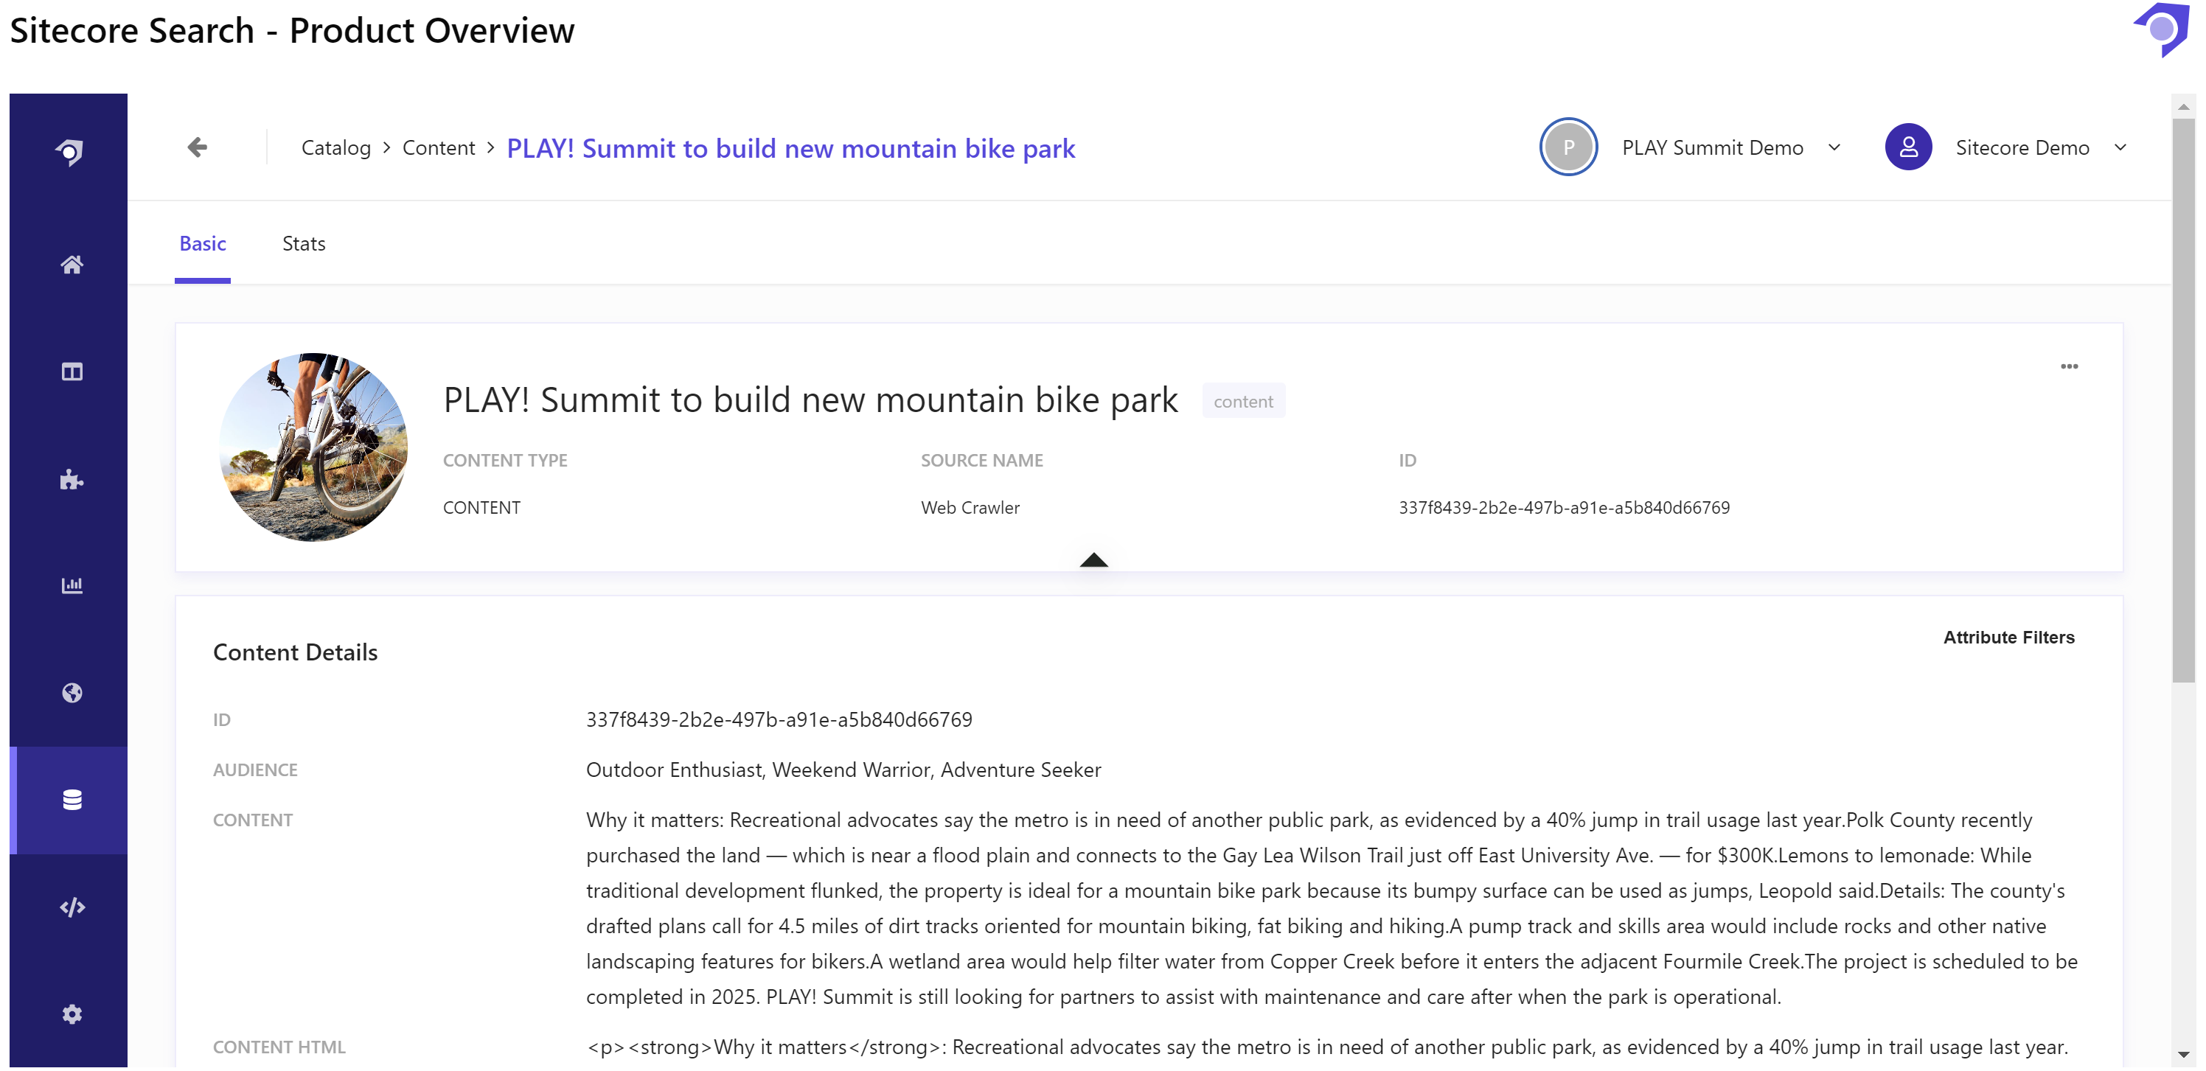Open the analytics bar chart icon
2206x1071 pixels.
72,585
